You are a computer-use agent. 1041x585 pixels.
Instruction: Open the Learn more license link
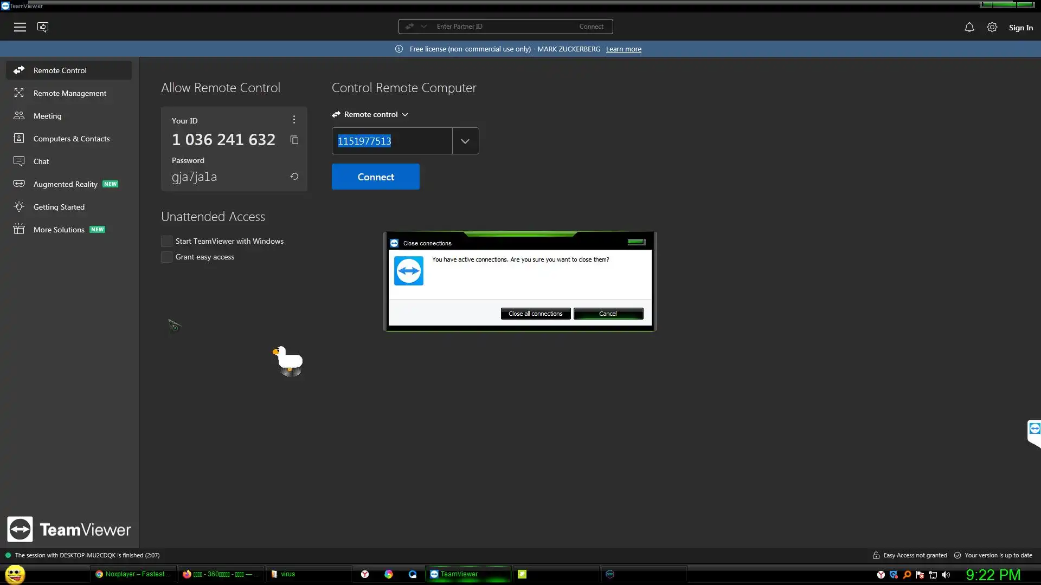(623, 49)
